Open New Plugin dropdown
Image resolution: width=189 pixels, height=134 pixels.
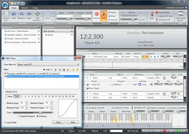94,88
